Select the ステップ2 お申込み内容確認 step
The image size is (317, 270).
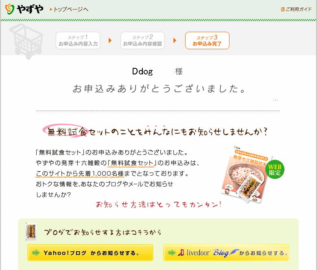(142, 40)
